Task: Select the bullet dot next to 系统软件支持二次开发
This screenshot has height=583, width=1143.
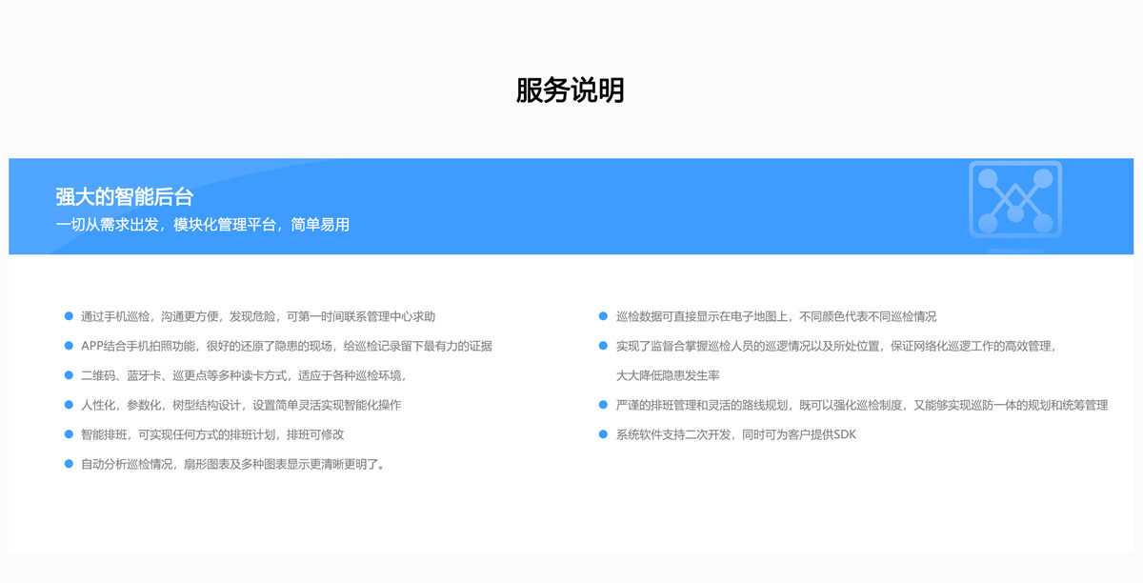Action: [603, 434]
